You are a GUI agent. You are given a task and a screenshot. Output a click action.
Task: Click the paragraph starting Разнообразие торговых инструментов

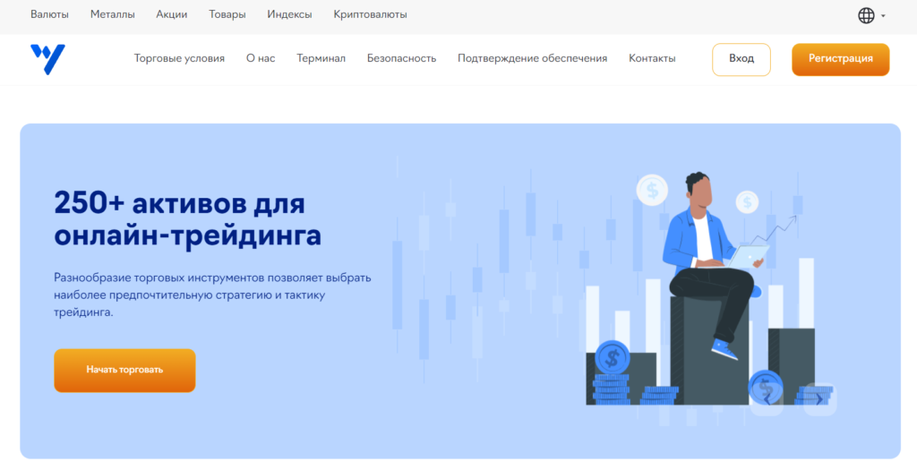212,295
